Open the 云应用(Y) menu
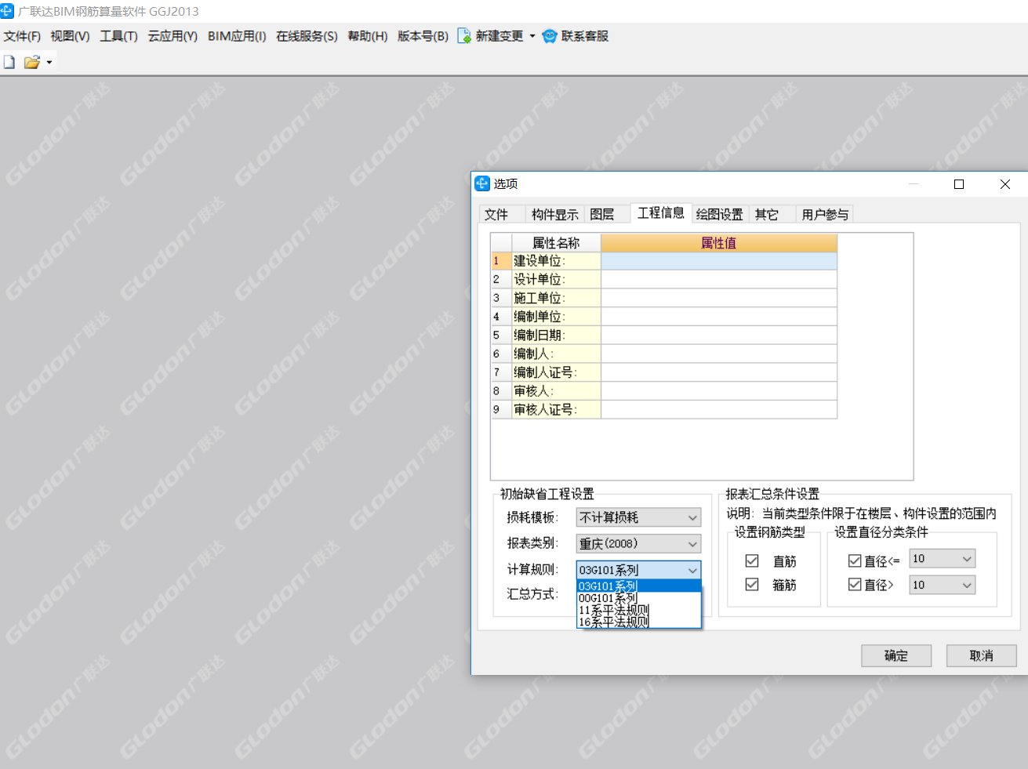The height and width of the screenshot is (769, 1028). pyautogui.click(x=173, y=36)
